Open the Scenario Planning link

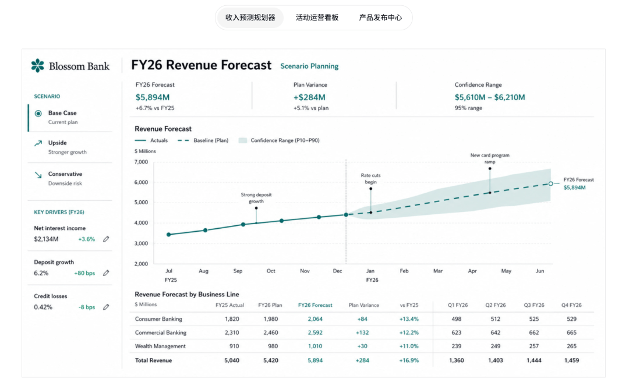(x=309, y=66)
